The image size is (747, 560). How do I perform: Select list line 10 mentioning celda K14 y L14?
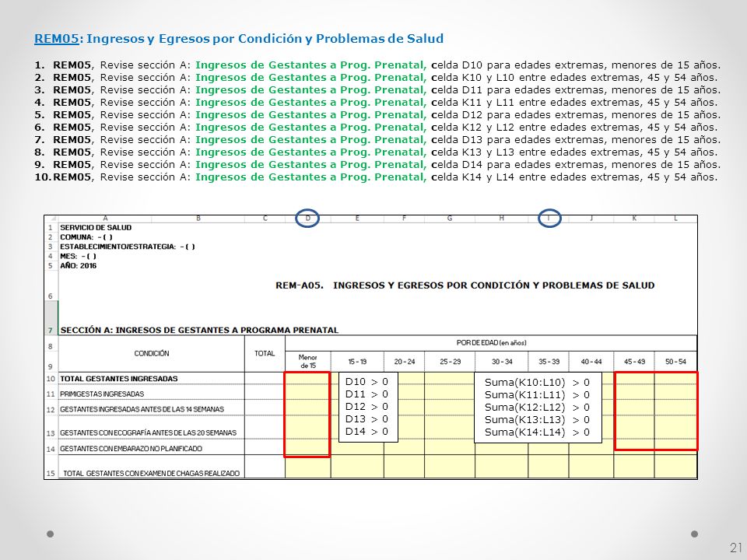(376, 177)
